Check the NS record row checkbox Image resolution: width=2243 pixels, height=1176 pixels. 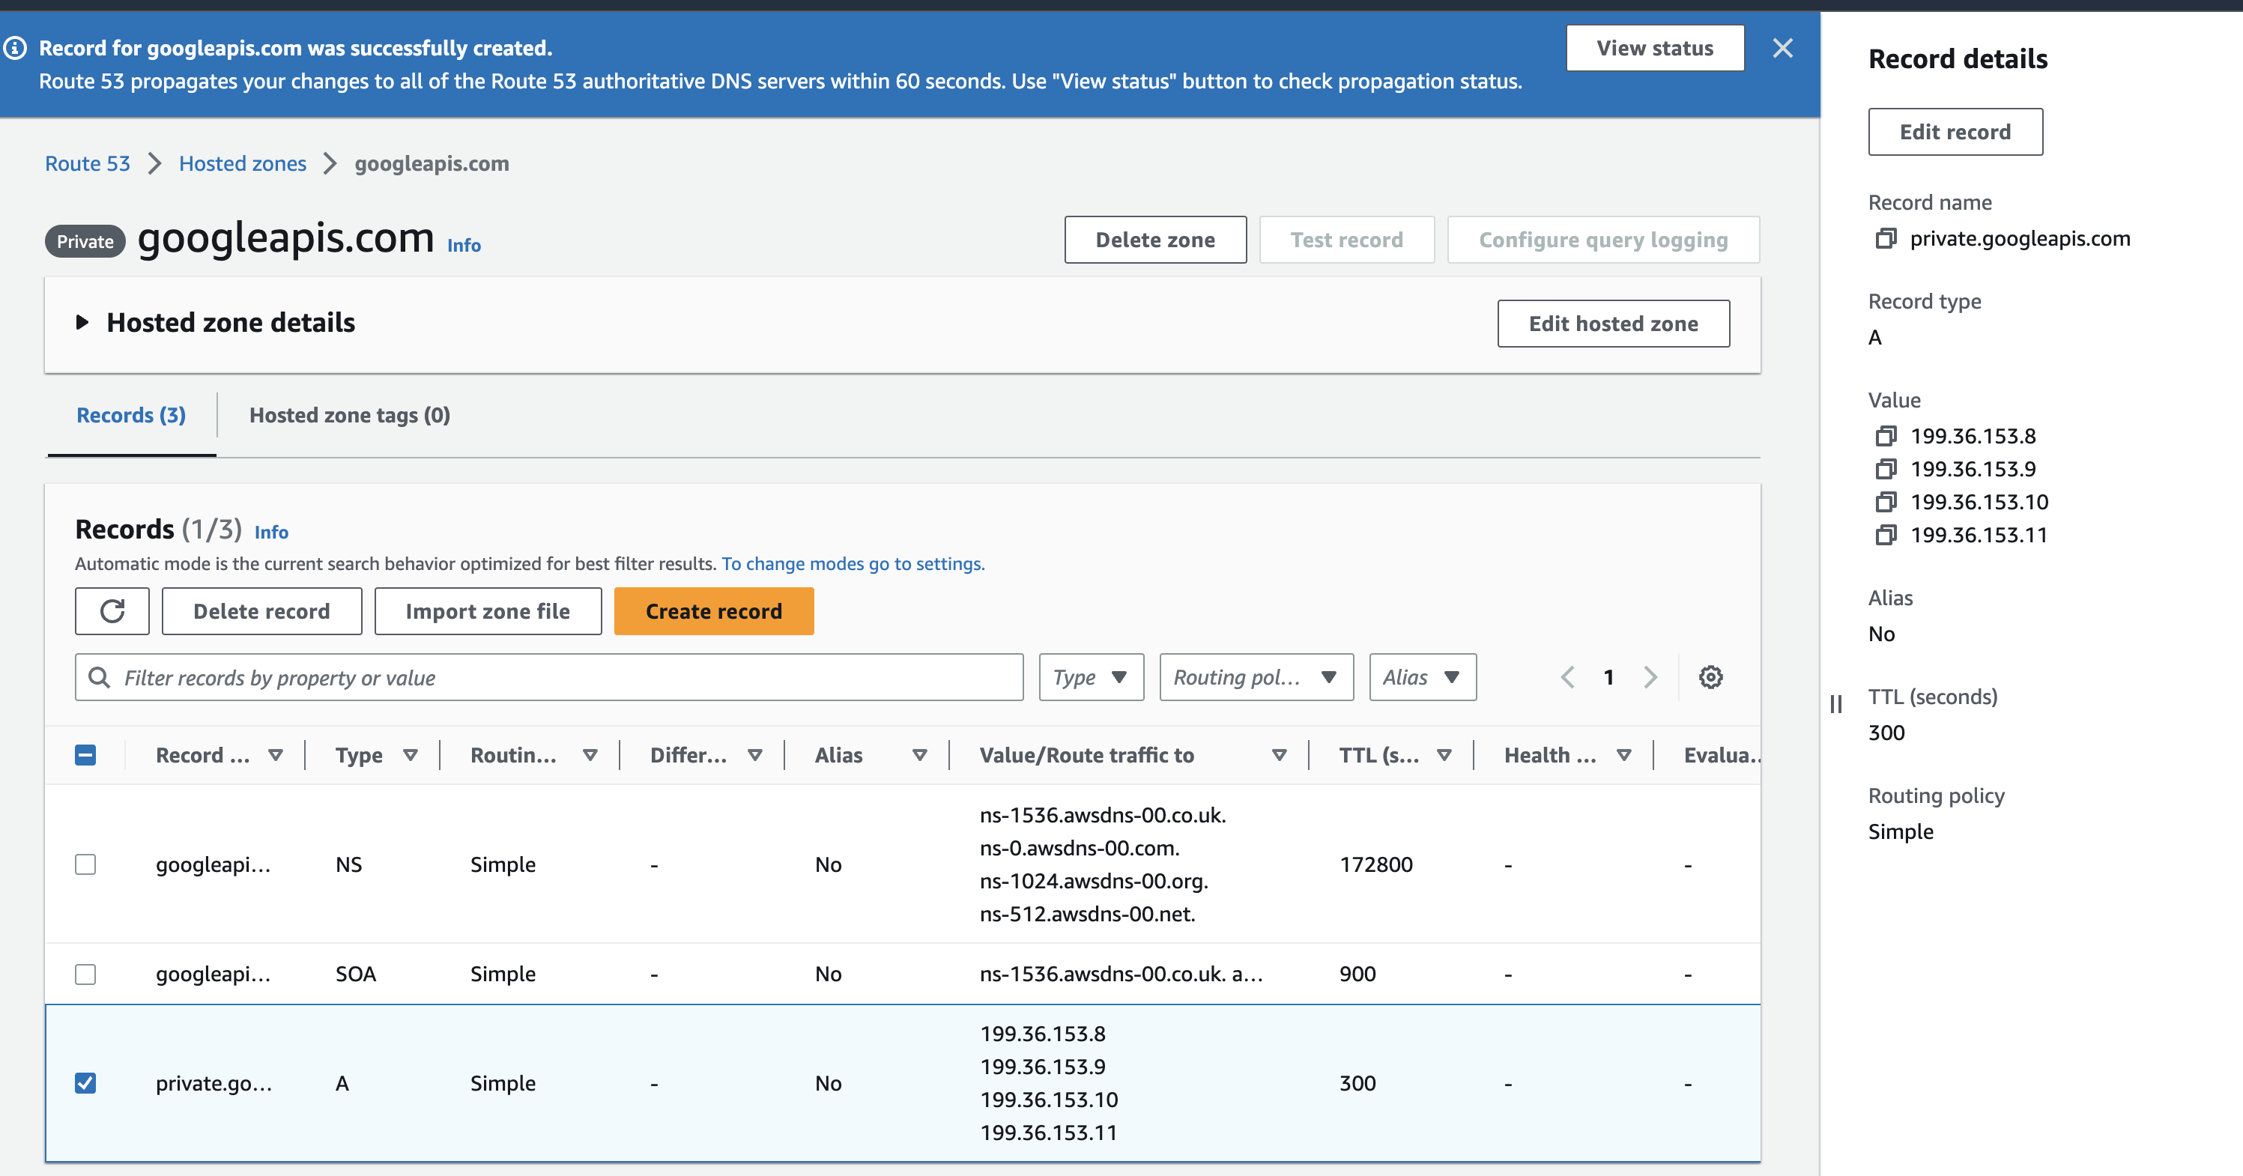coord(85,864)
